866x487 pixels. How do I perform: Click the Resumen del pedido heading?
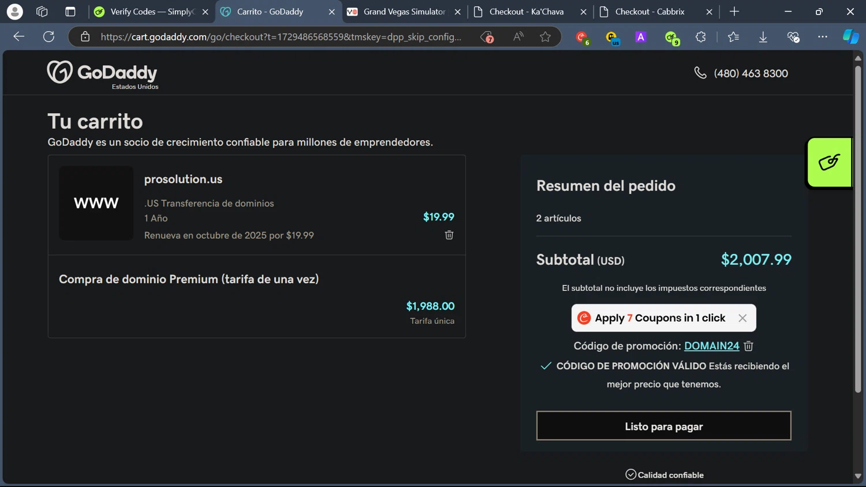coord(606,186)
